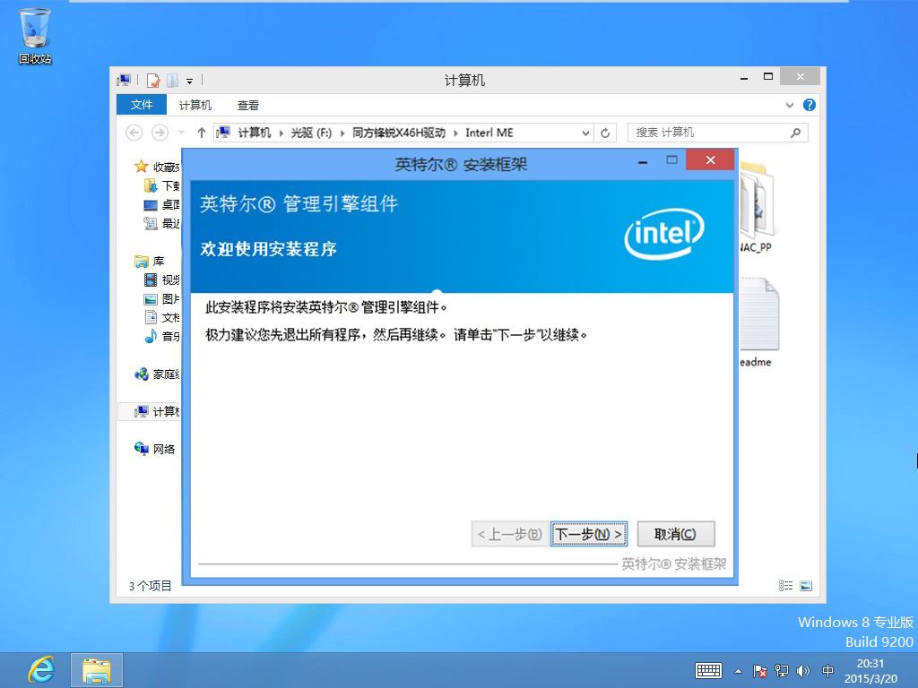Open the clock showing 20:31
Image resolution: width=918 pixels, height=688 pixels.
870,671
